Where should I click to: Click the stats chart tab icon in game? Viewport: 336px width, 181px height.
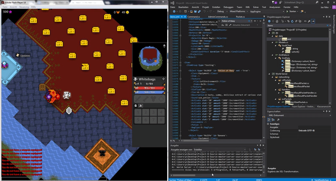[x=141, y=106]
